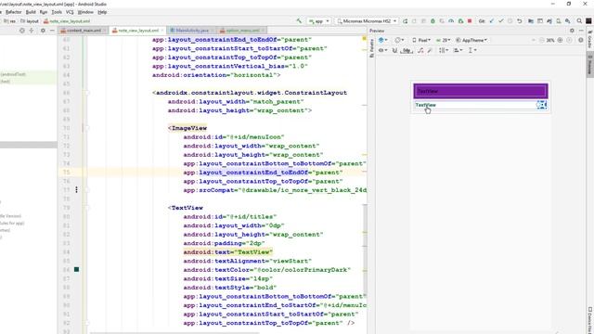
Task: Open the Pack dropdown in Preview toolbar
Action: 444,50
